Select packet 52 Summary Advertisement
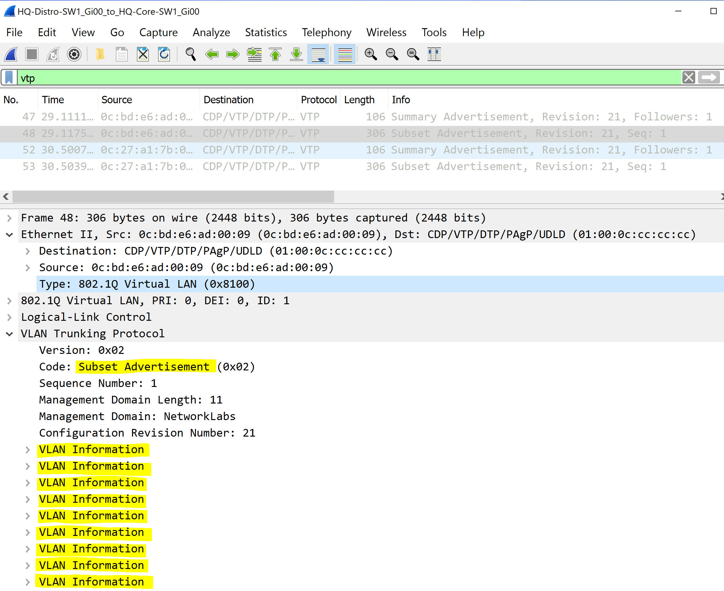 [362, 150]
